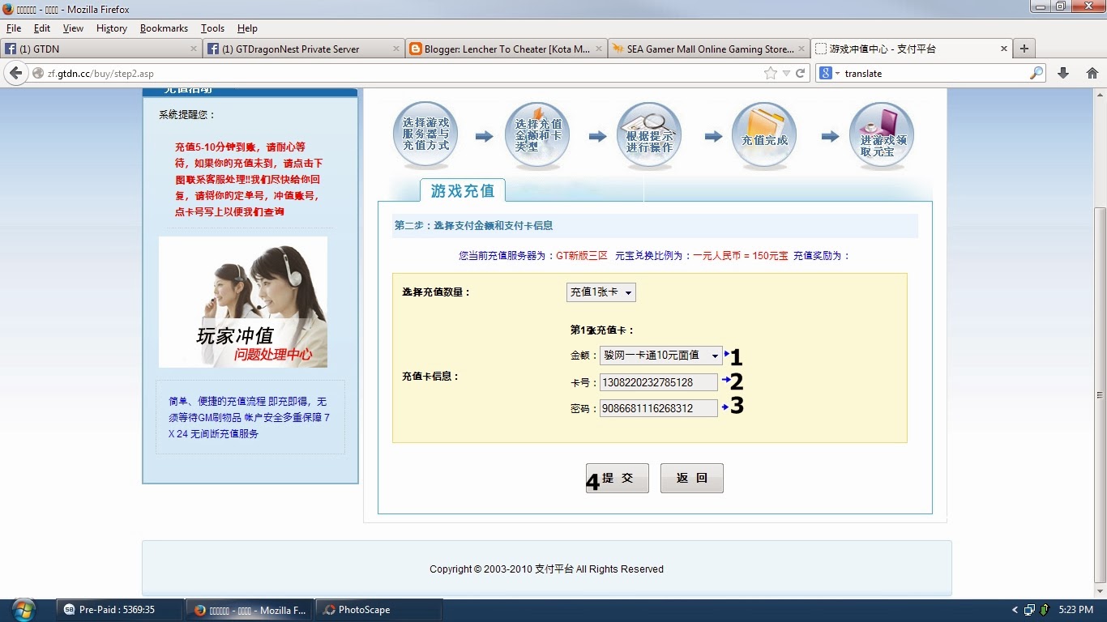This screenshot has width=1107, height=622.
Task: Open Pre-Paid timer taskbar item
Action: tap(118, 610)
